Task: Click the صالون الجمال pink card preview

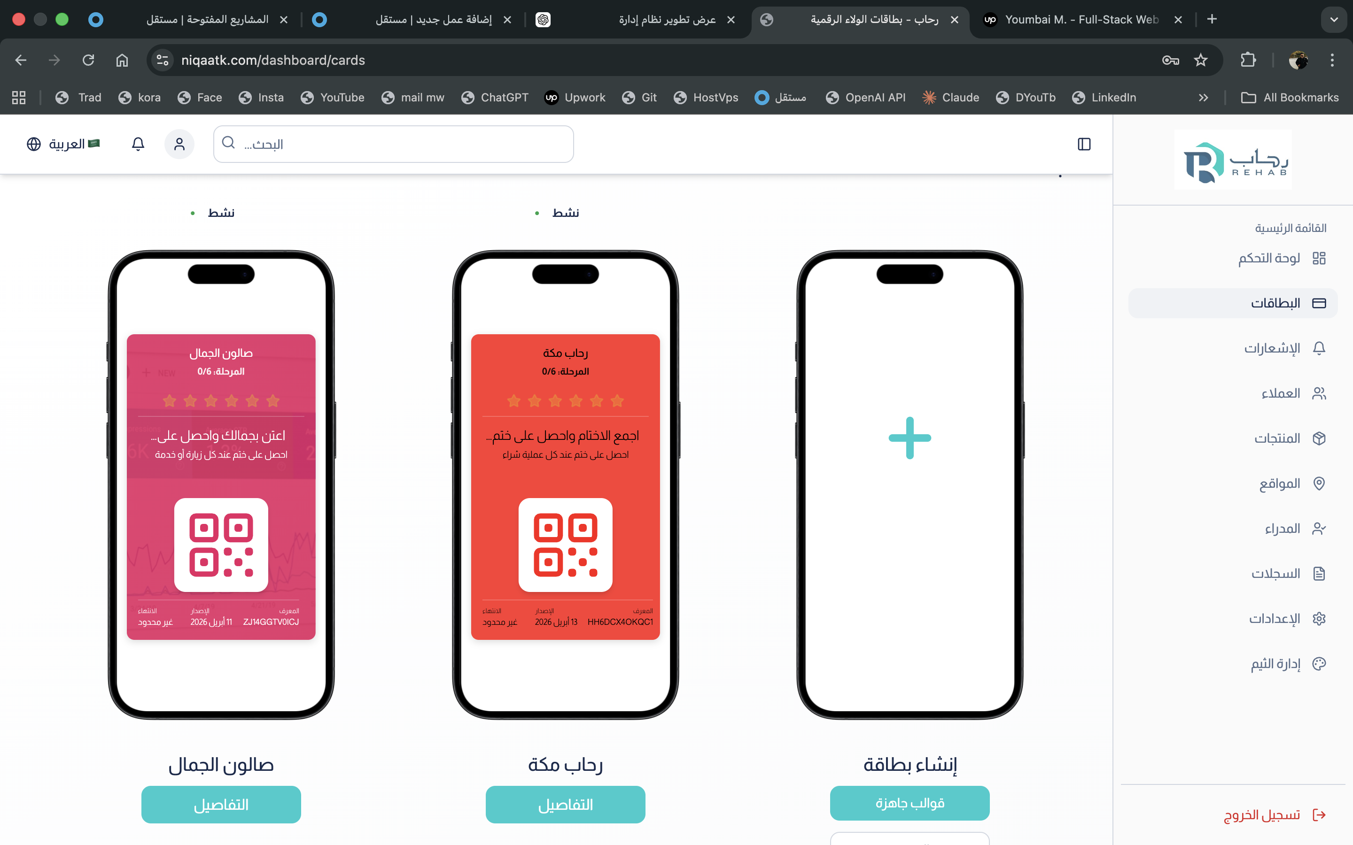Action: pyautogui.click(x=221, y=487)
